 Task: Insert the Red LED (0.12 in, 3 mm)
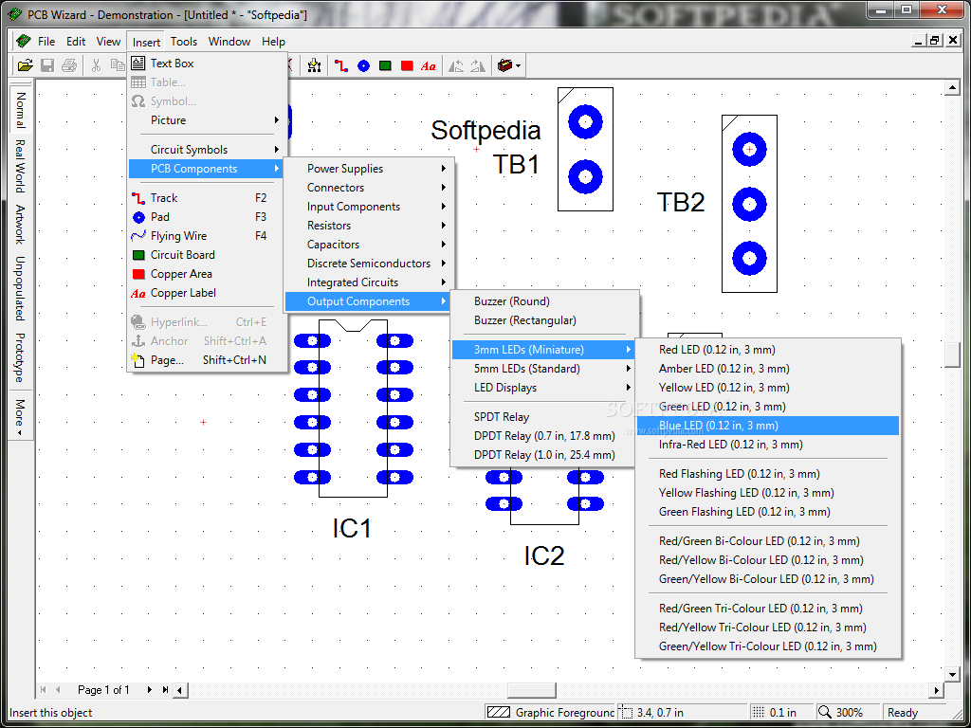[768, 350]
